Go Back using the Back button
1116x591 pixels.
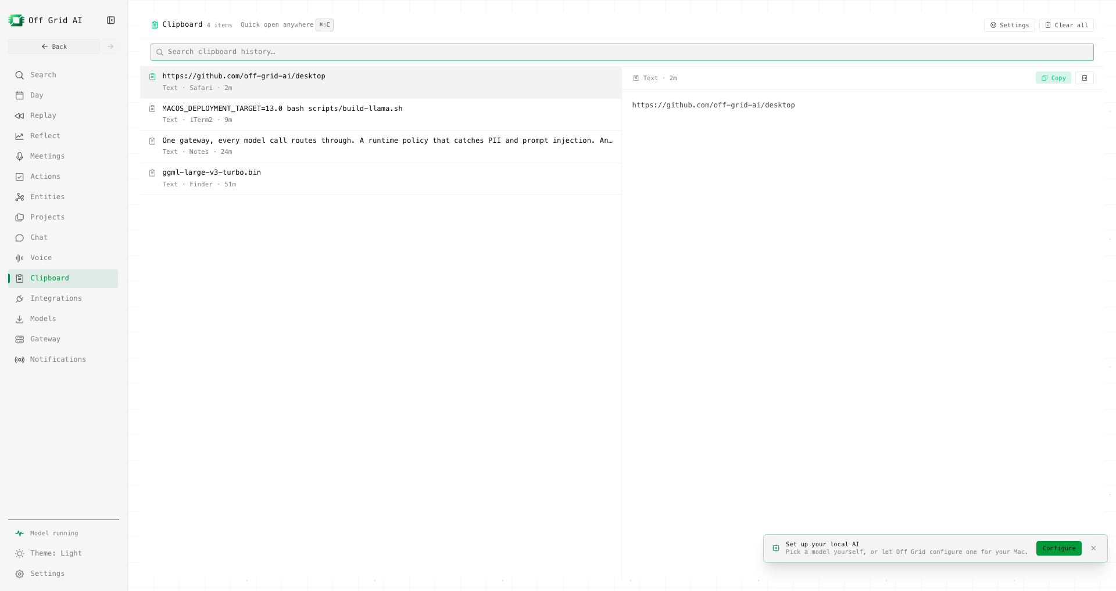(54, 46)
